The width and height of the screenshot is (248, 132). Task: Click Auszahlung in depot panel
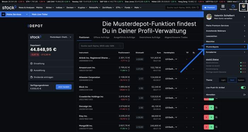[x=51, y=70]
